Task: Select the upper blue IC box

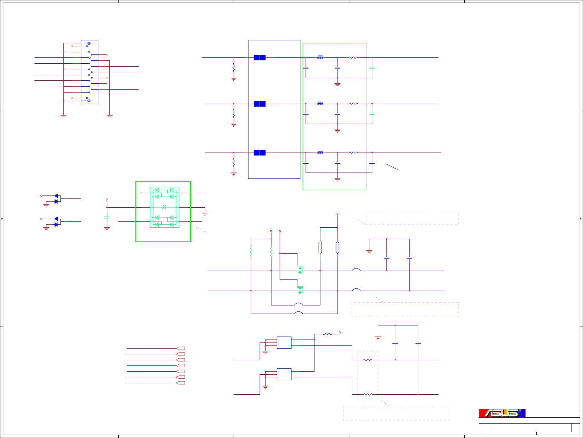Action: (284, 342)
